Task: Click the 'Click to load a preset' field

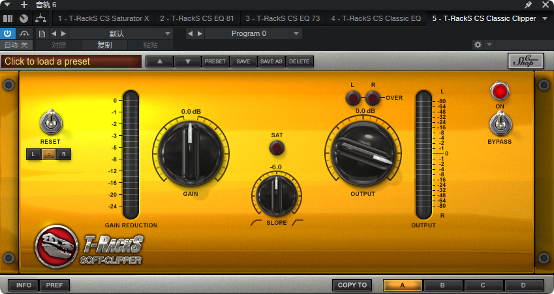Action: point(71,61)
